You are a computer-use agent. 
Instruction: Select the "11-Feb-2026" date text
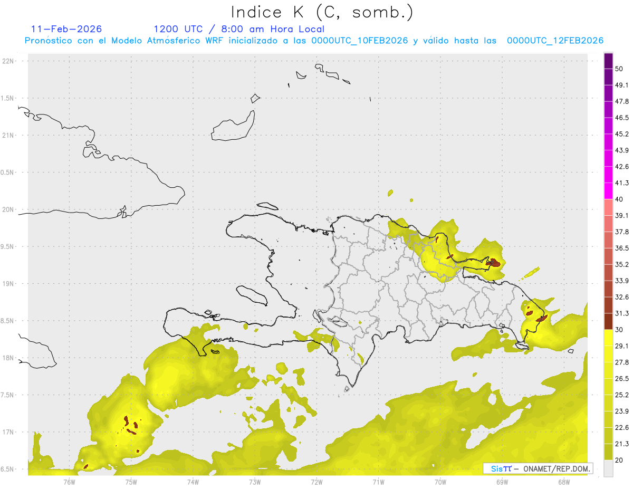click(x=66, y=29)
